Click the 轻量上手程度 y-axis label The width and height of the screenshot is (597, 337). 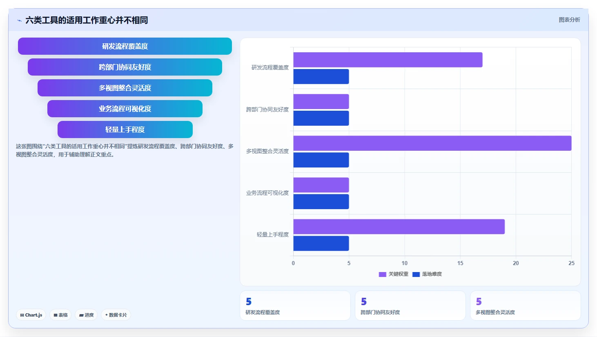(273, 234)
